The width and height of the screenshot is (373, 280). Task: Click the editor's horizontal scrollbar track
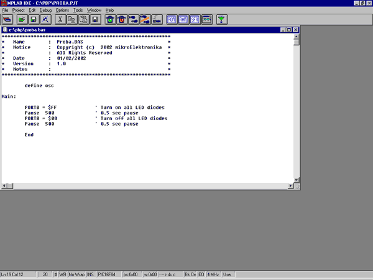149,186
